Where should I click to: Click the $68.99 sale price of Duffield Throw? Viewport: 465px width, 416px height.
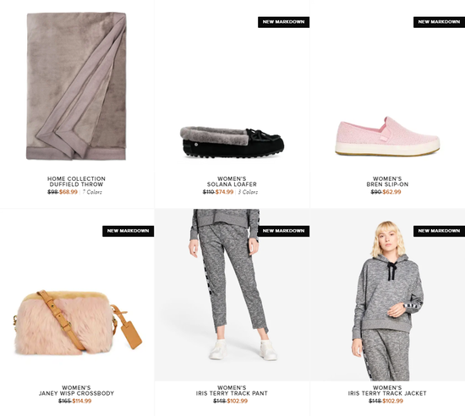tap(68, 192)
